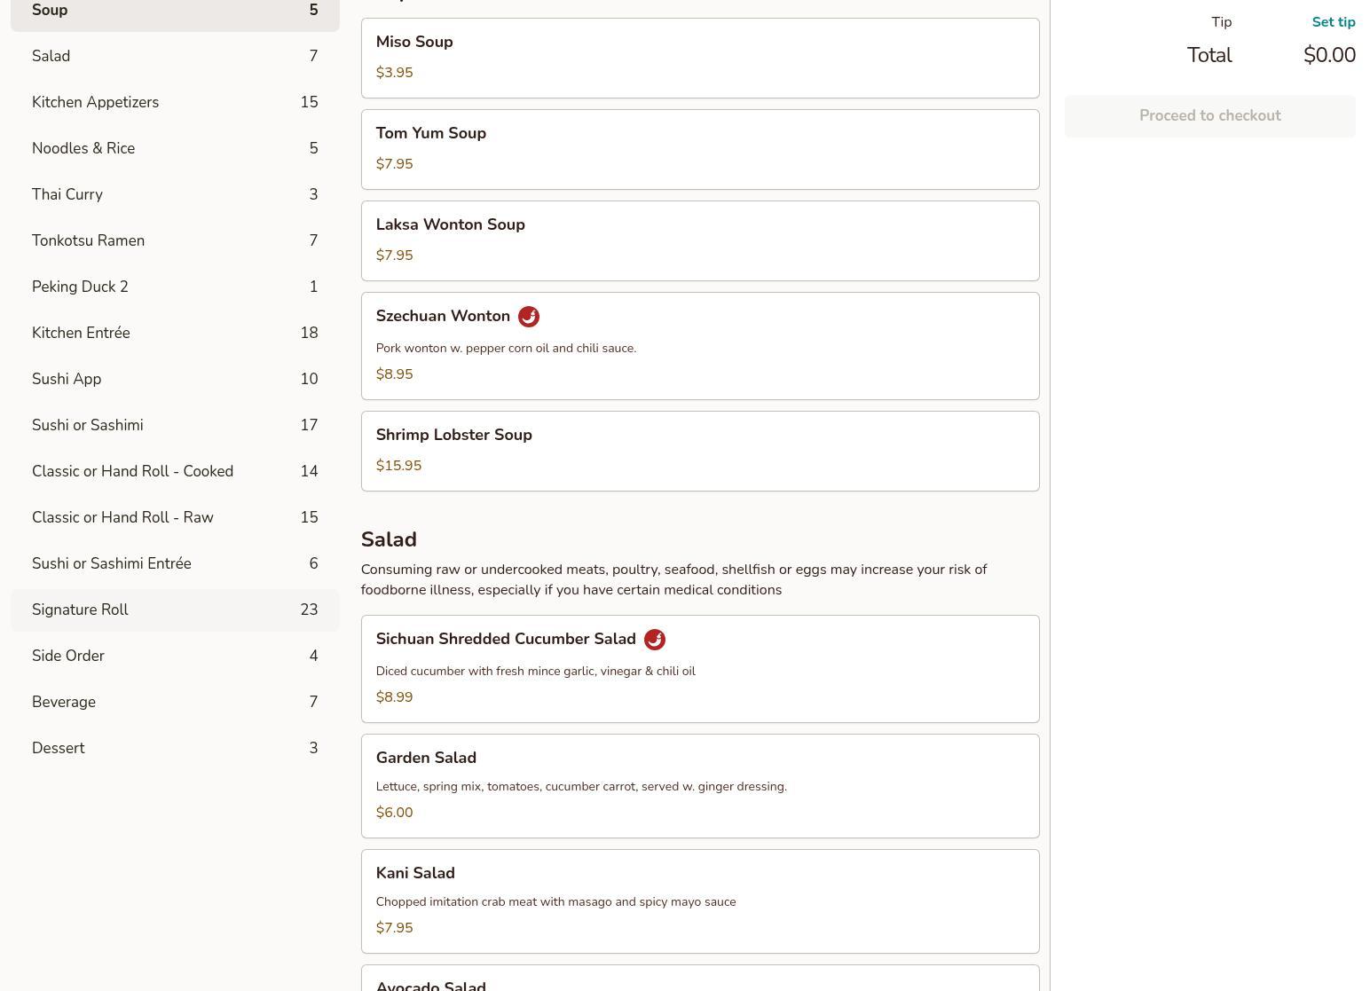Select Noodles & Rice from the menu list

coord(175,148)
